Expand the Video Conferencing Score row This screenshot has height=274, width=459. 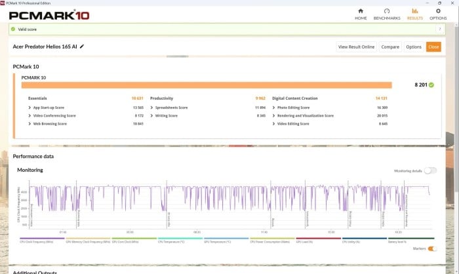coord(30,115)
